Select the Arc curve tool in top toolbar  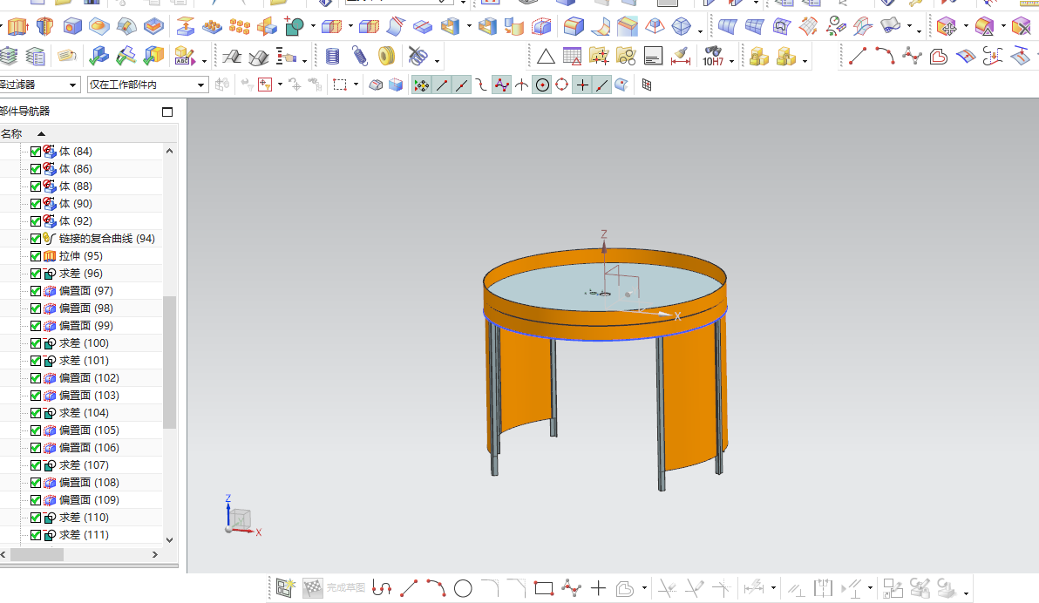tap(885, 56)
